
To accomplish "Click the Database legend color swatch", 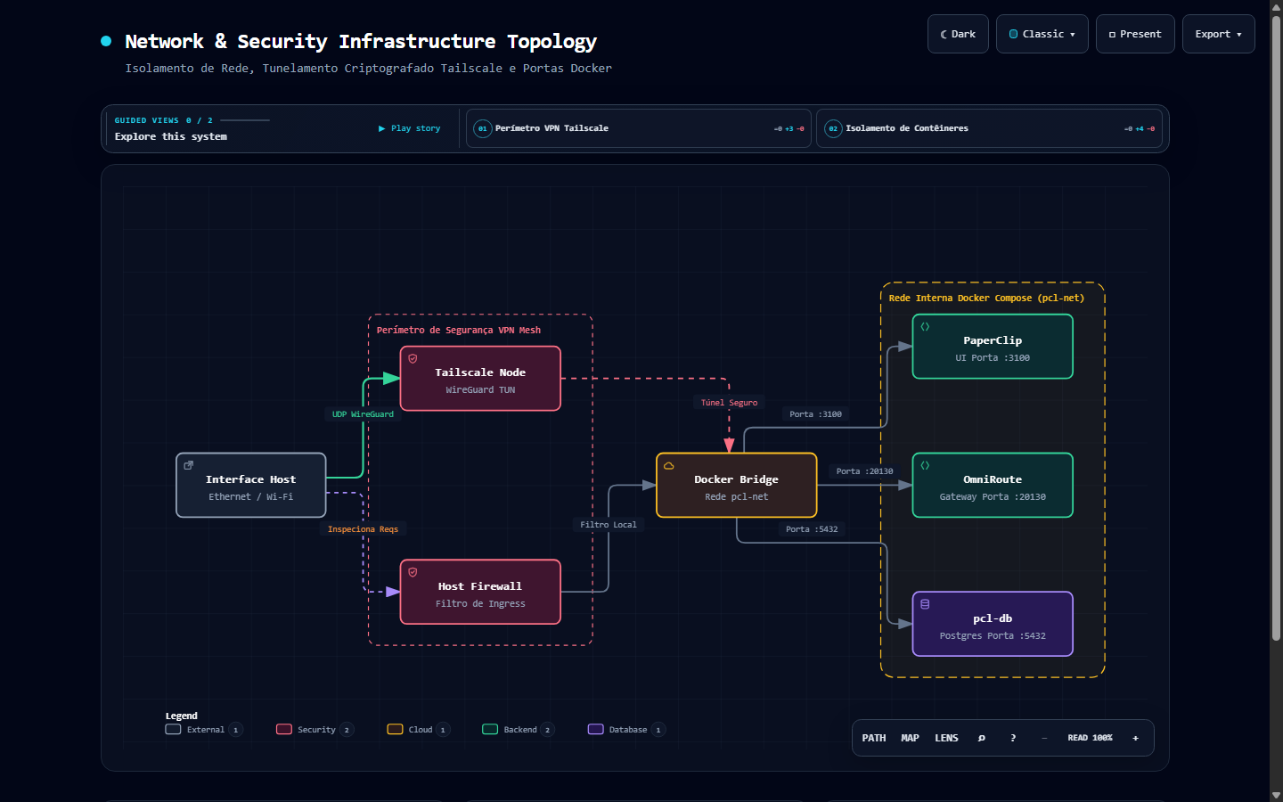I will (x=595, y=730).
